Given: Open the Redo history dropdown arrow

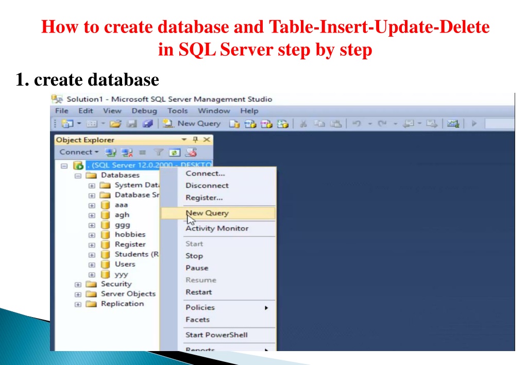Looking at the screenshot, I should pyautogui.click(x=396, y=124).
